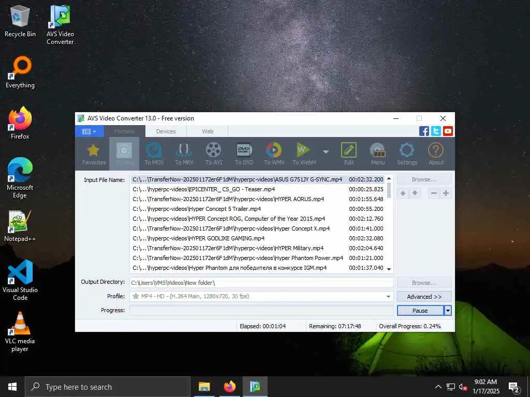Expand more formats arrow after To WebM
This screenshot has width=530, height=397.
click(326, 152)
